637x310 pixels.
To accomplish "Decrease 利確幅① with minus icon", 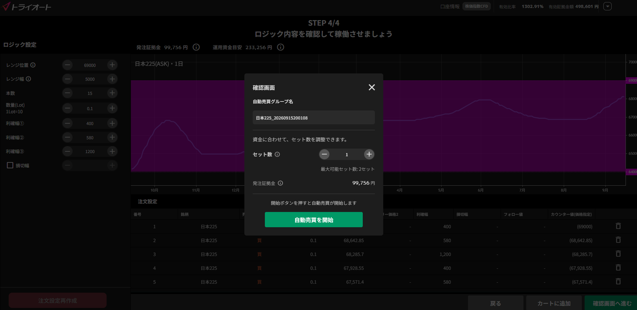I will coord(68,123).
